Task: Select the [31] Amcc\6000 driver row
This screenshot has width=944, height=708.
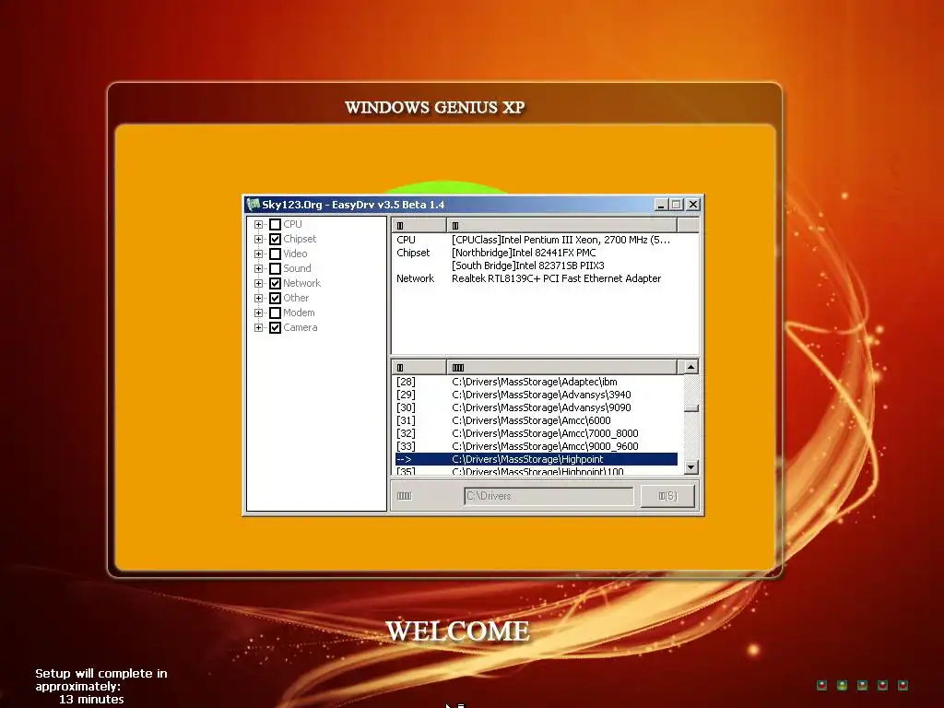Action: tap(536, 420)
